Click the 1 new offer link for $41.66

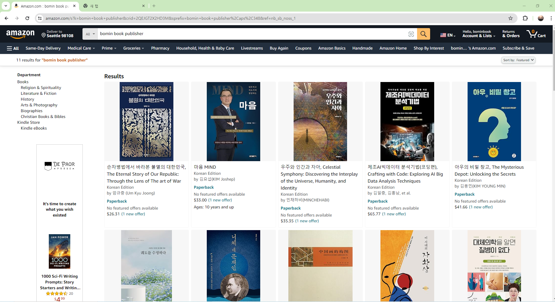tap(481, 207)
